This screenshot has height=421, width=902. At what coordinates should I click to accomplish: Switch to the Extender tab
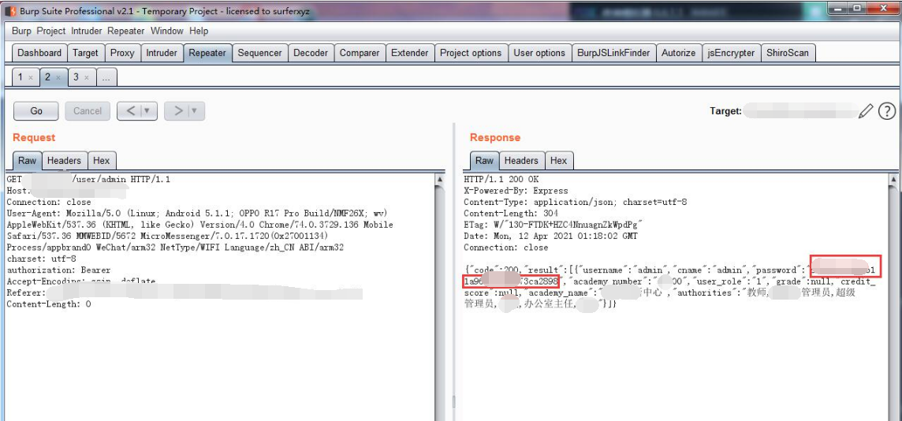click(409, 53)
